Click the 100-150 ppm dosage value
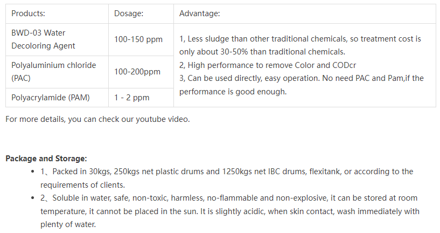440x233 pixels. [138, 39]
